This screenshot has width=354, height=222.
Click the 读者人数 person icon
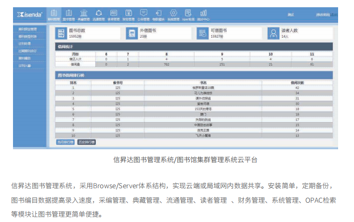click(x=274, y=33)
